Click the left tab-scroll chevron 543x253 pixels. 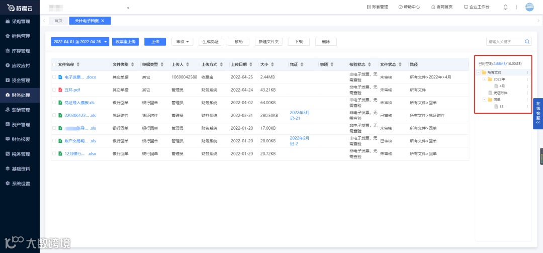[44, 21]
